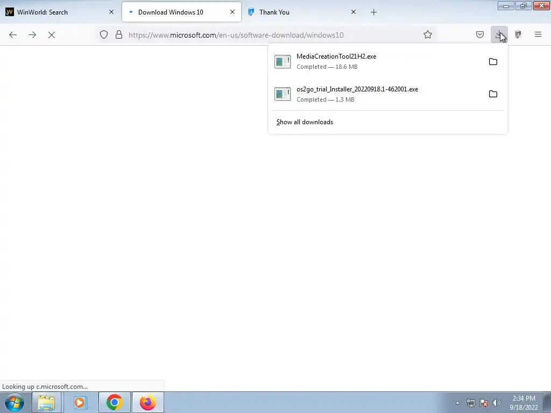The image size is (551, 413).
Task: Go forward to the next page
Action: (32, 35)
